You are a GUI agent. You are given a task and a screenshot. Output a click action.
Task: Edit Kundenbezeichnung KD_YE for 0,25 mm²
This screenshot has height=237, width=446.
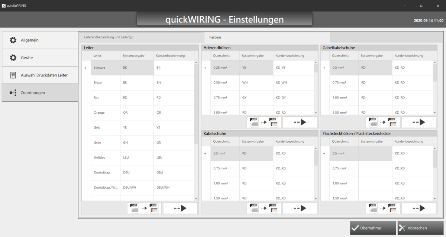click(x=293, y=68)
